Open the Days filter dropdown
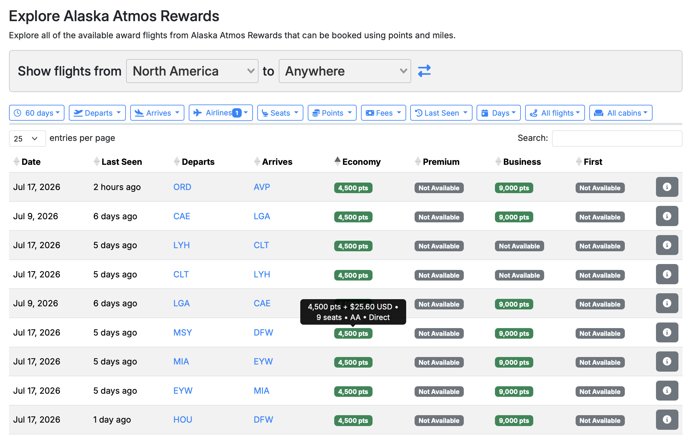Image resolution: width=689 pixels, height=436 pixels. 499,113
